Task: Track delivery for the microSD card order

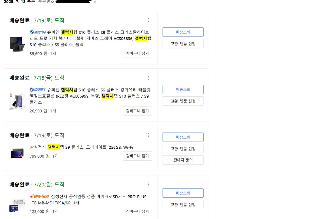Action: coord(183,193)
